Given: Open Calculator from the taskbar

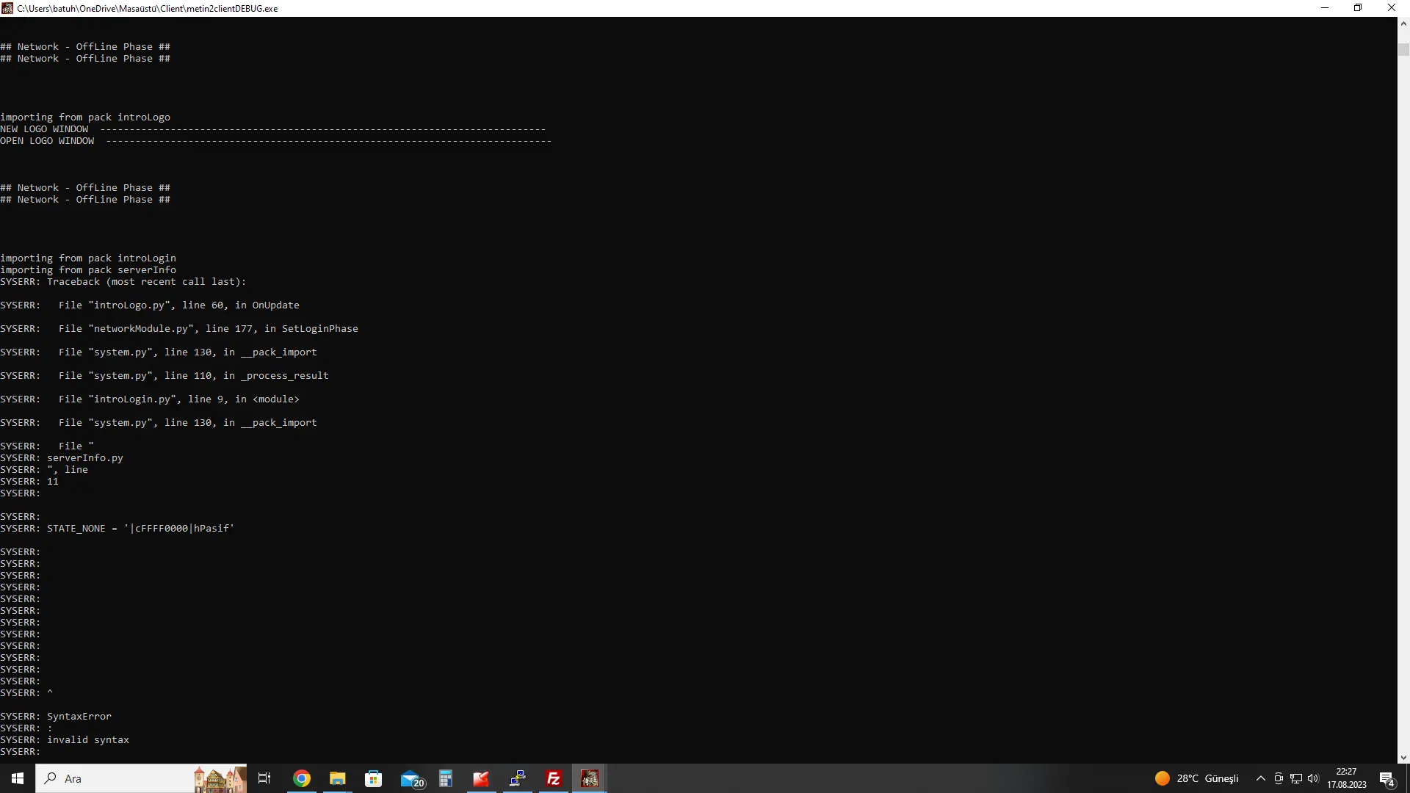Looking at the screenshot, I should coord(446,778).
